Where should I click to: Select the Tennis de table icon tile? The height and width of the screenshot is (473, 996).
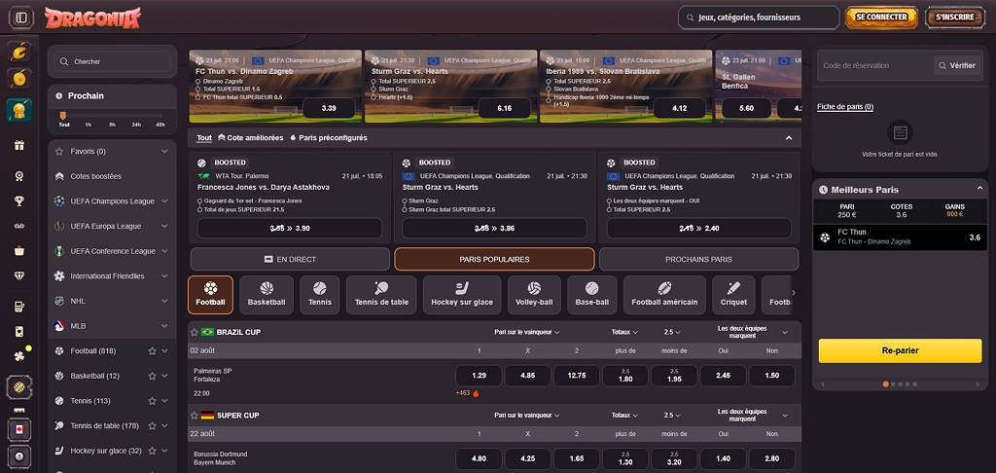click(381, 294)
